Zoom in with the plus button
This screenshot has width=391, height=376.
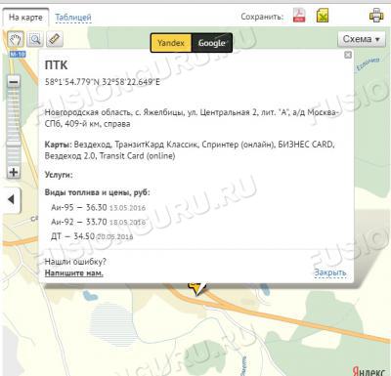coord(14,172)
